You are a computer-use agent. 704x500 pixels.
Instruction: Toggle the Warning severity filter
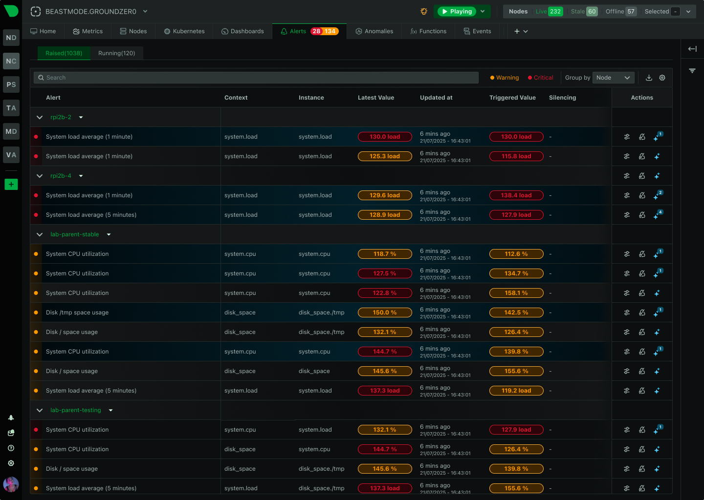point(504,78)
